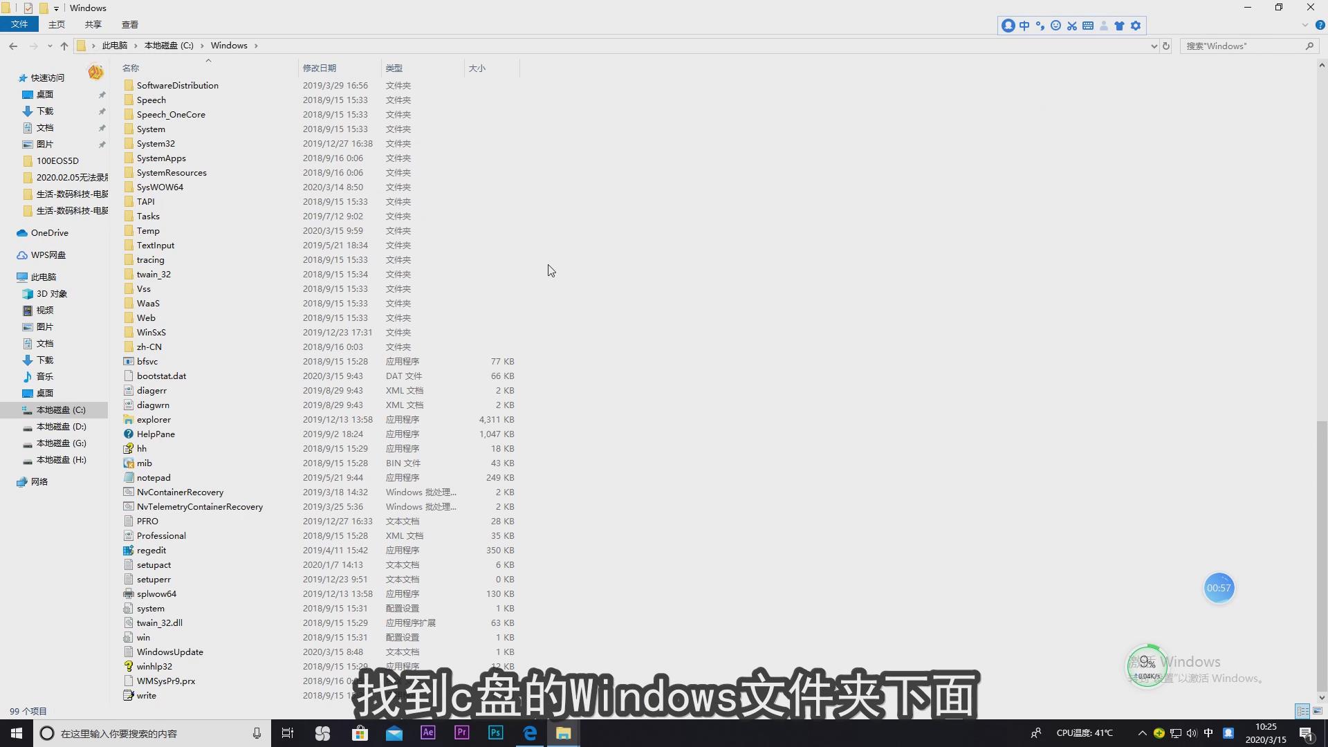Open HelpPane application
The image size is (1328, 747).
156,433
